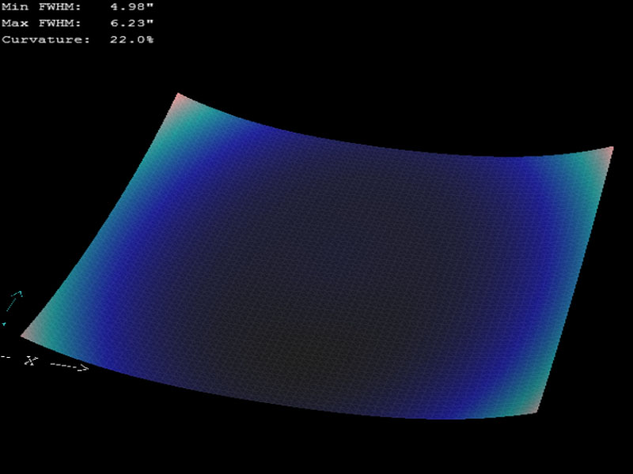633x474 pixels.
Task: Select the X axis letter label
Action: point(31,360)
